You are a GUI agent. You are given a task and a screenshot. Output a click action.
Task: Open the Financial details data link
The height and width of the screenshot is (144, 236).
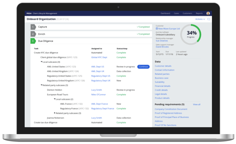tap(163, 86)
